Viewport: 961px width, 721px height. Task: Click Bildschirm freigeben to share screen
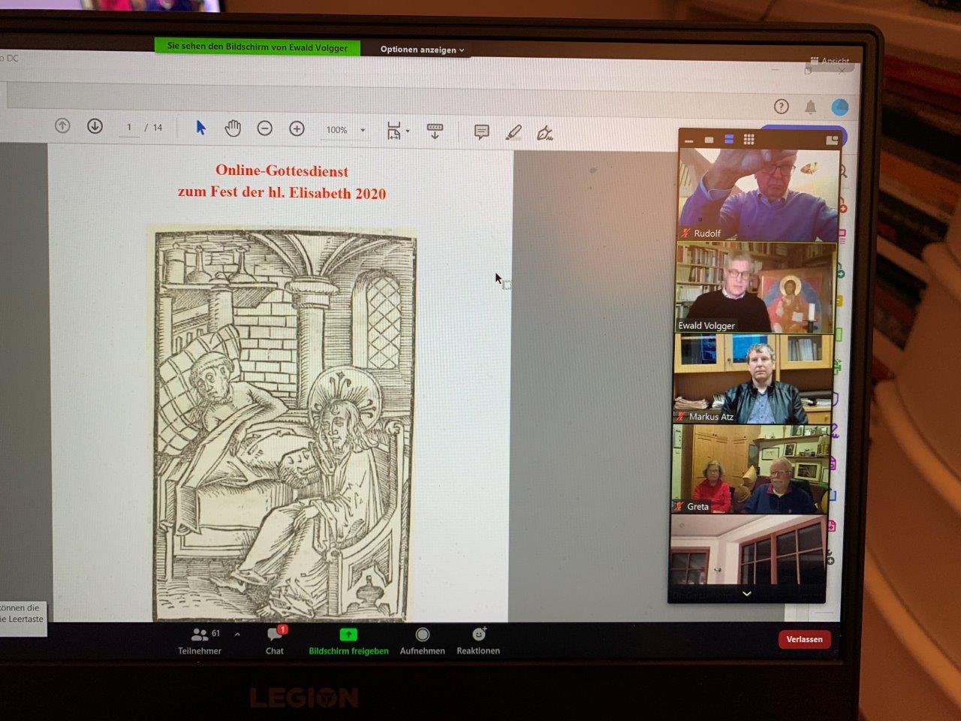coord(348,641)
